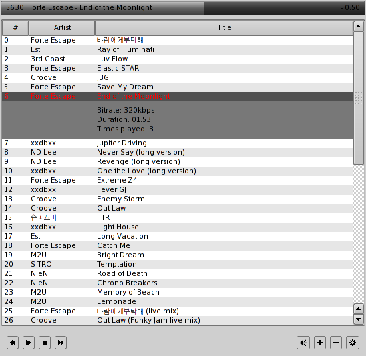366x356 pixels.
Task: Collapse the expanded End of the Moonlight row
Action: (x=178, y=96)
